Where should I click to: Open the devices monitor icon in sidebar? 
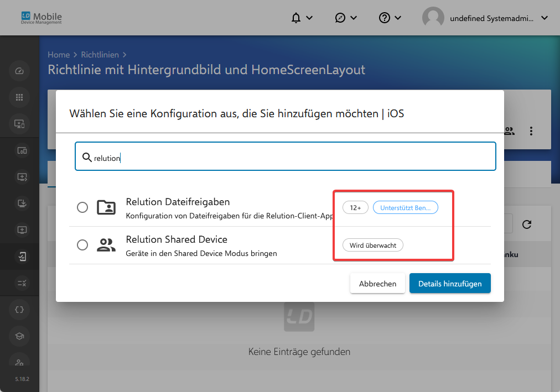19,124
